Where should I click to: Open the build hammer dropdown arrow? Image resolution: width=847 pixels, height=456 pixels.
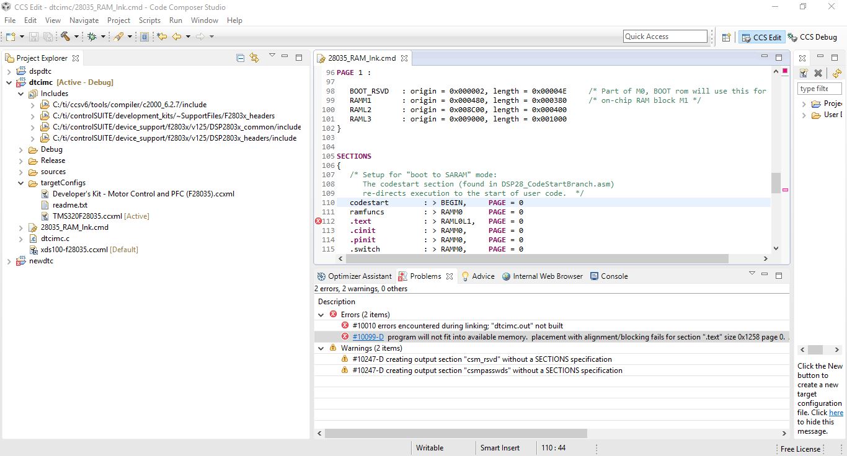[76, 37]
